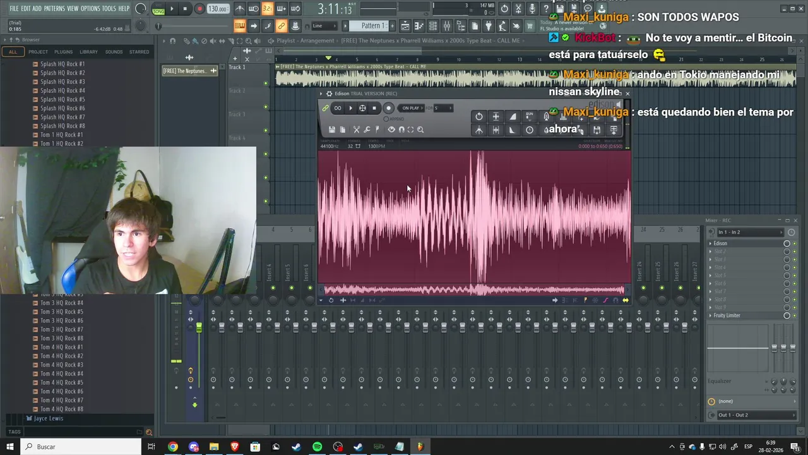Open the Pattern 1 selector dropdown

pyautogui.click(x=372, y=26)
